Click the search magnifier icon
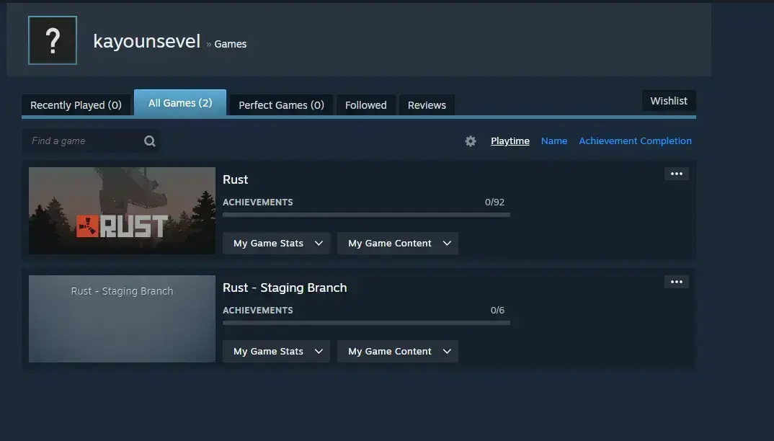 (150, 141)
